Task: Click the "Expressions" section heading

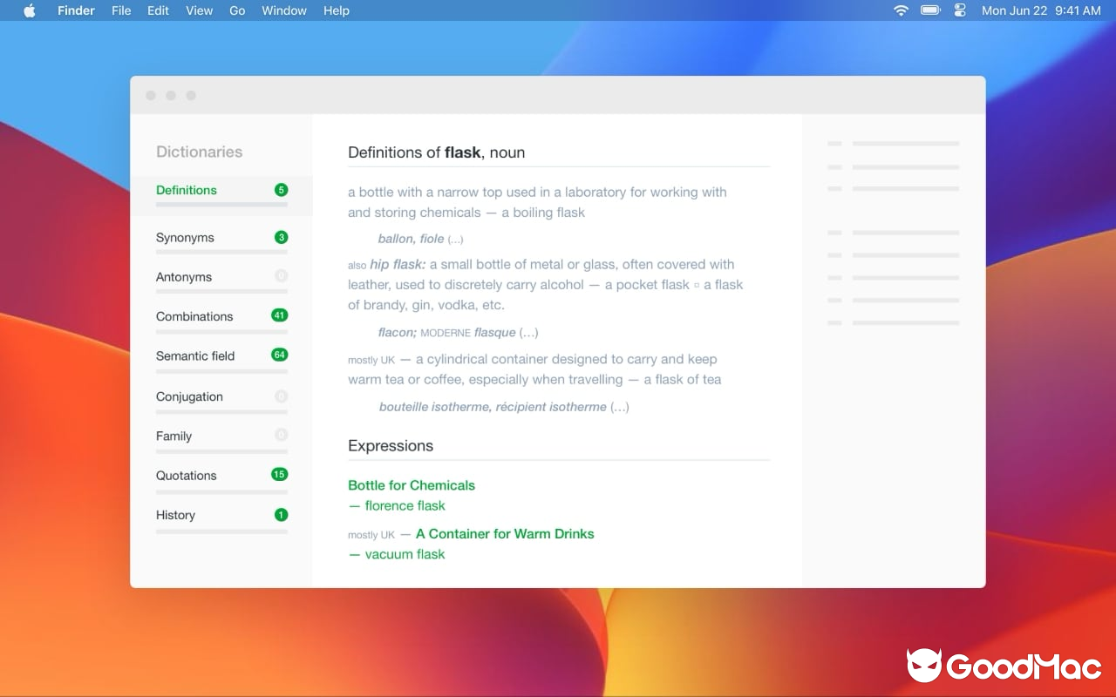Action: [391, 445]
